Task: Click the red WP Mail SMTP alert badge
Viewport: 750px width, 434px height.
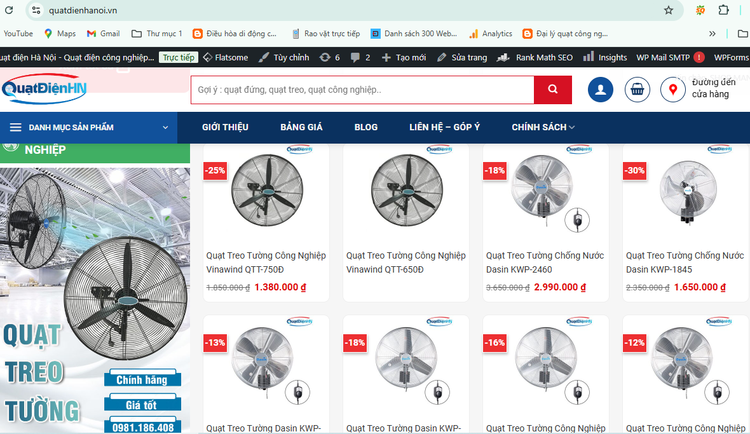Action: (699, 57)
